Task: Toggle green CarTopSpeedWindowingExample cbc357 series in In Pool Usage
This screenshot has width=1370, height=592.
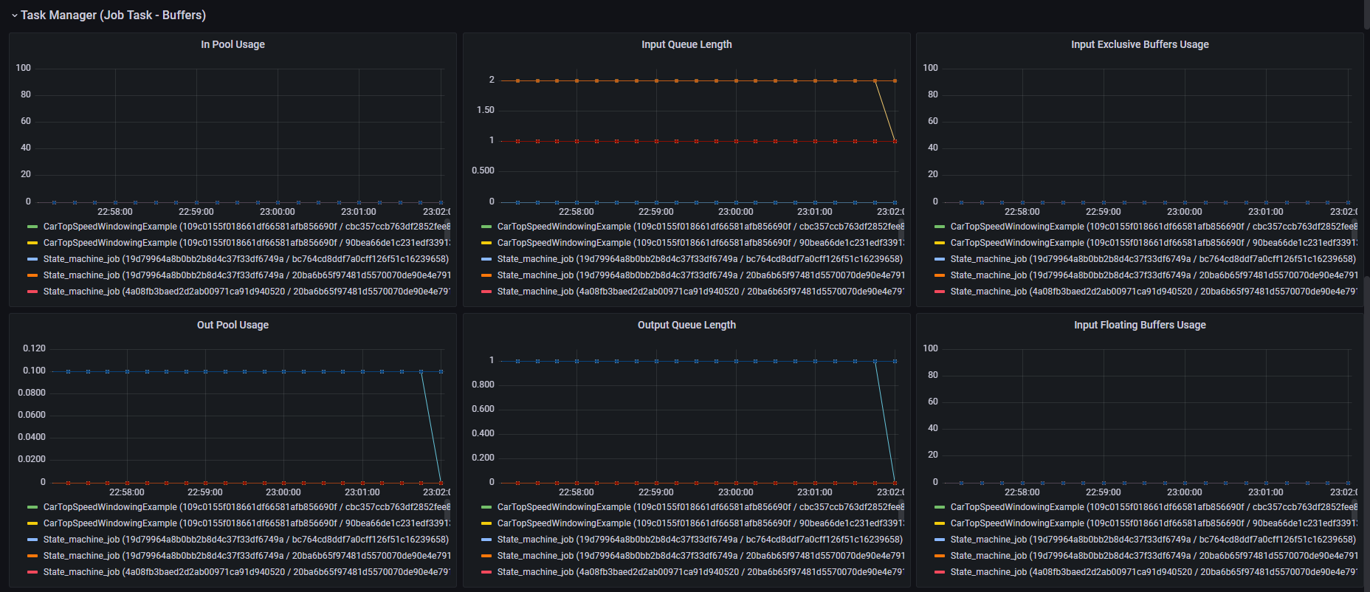Action: pyautogui.click(x=247, y=227)
